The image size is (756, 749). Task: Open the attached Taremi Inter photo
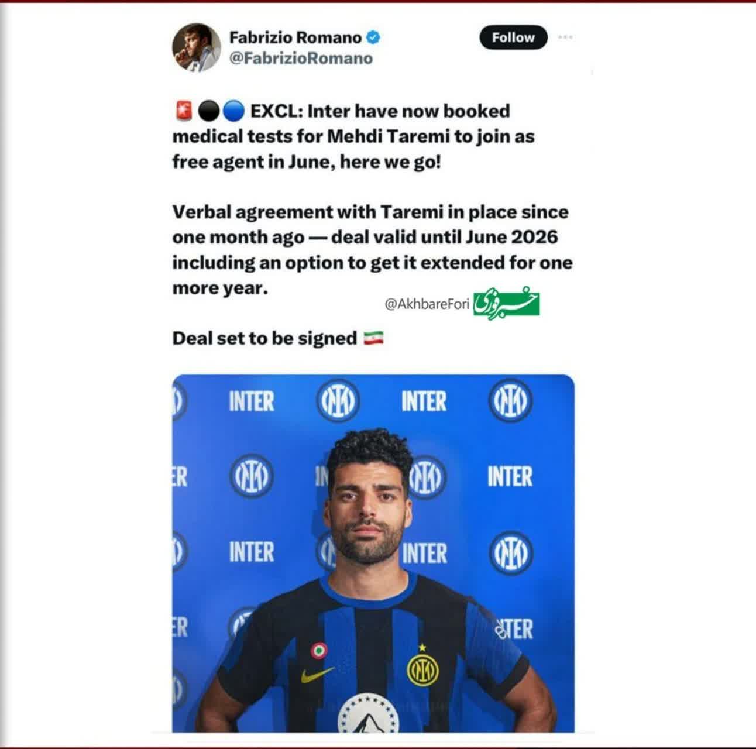[373, 553]
